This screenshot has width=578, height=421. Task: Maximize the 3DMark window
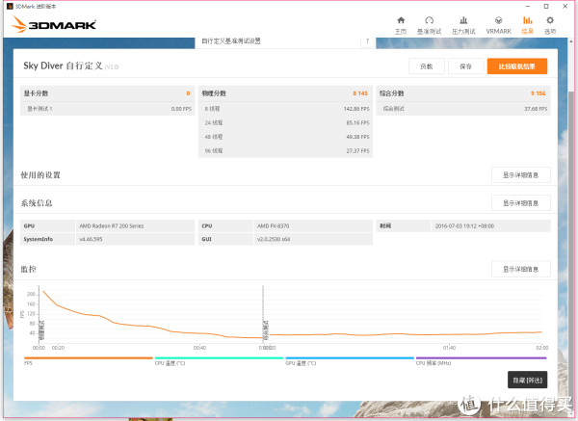tap(546, 7)
